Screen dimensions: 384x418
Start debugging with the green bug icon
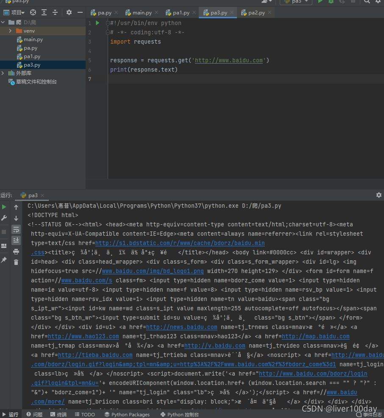(331, 2)
